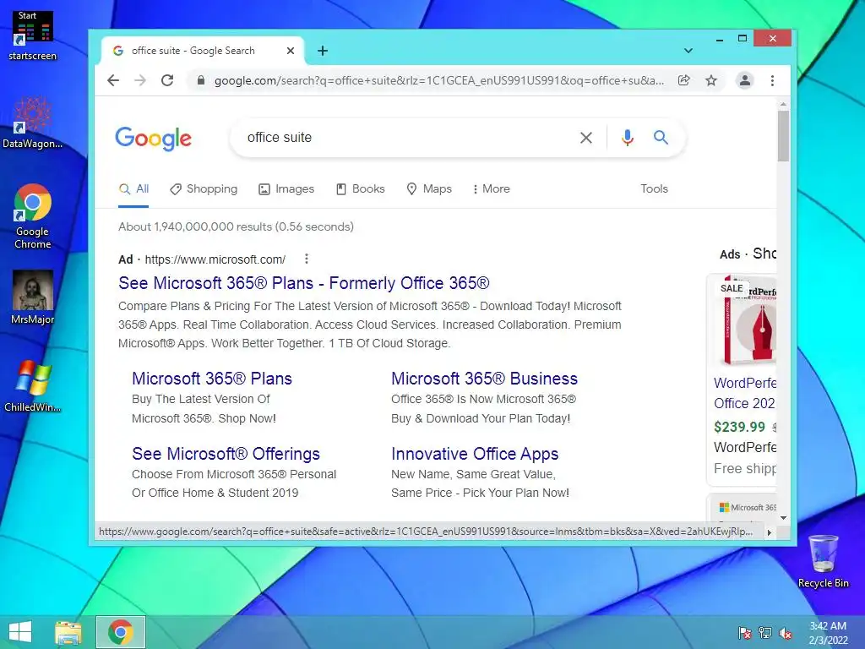Select the All results tab
865x649 pixels.
click(133, 188)
